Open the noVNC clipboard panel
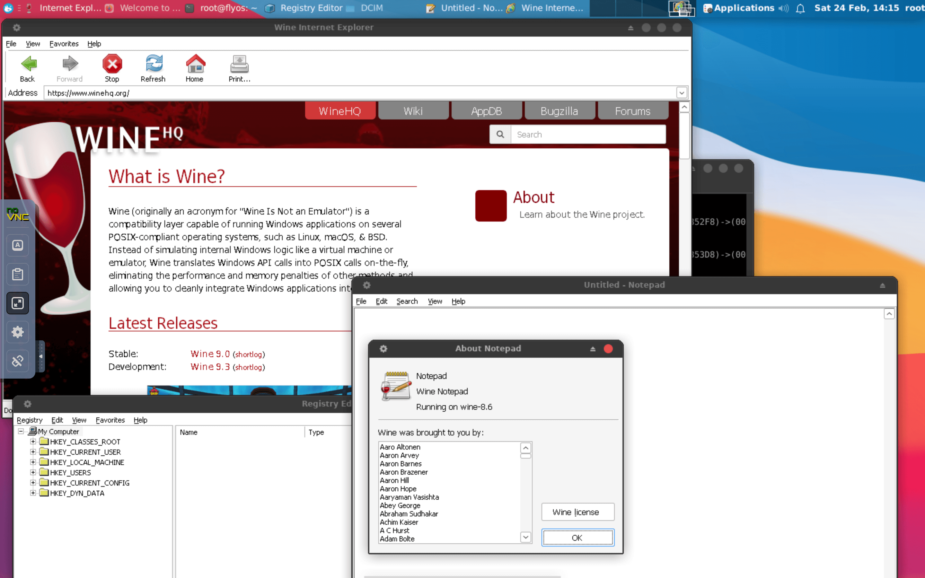The width and height of the screenshot is (925, 578). [x=18, y=274]
